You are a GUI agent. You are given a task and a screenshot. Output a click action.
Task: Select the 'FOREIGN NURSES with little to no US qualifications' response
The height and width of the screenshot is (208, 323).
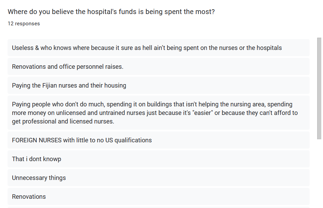158,140
